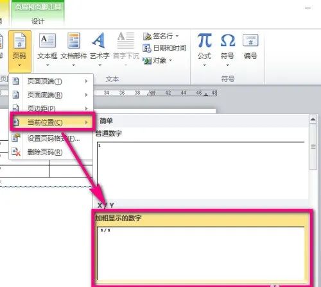Screen dimensions: 321x287
Task: Click the horizontal ruler at mark 42
Action: [168, 93]
